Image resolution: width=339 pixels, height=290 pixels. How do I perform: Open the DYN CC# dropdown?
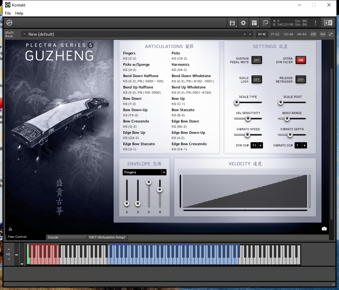(x=257, y=145)
